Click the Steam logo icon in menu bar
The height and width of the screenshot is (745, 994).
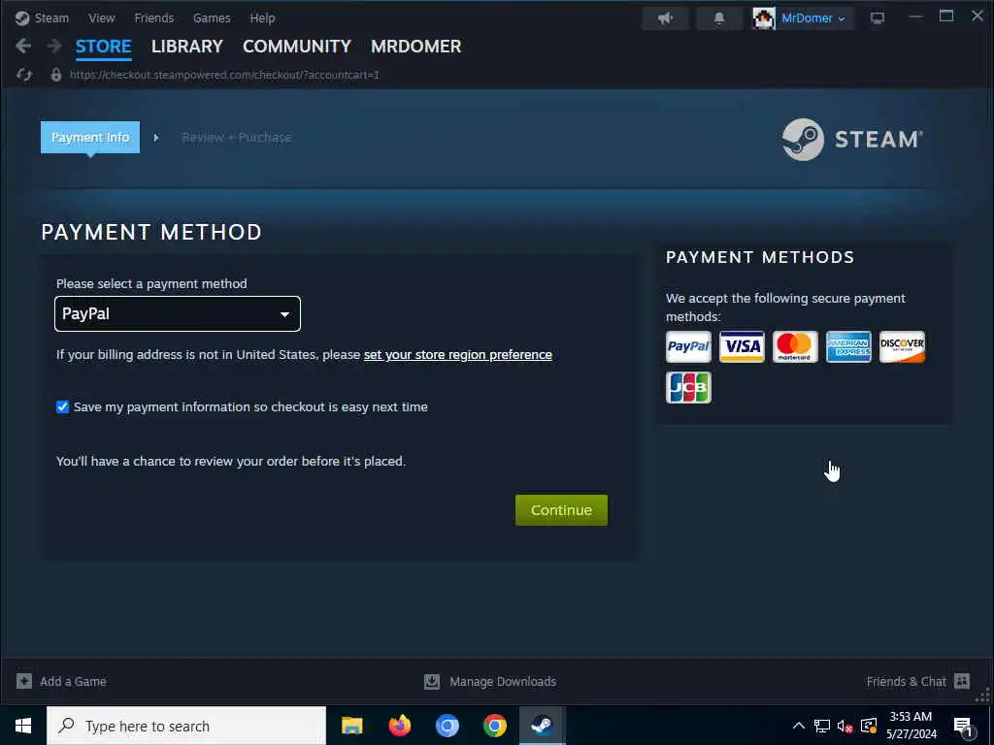(22, 17)
